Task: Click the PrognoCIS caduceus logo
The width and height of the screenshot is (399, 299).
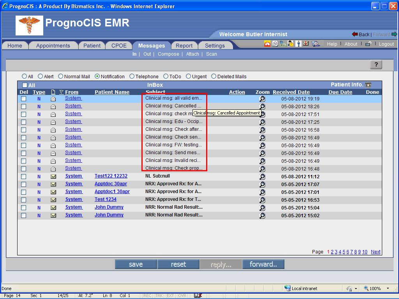Action: 29,25
